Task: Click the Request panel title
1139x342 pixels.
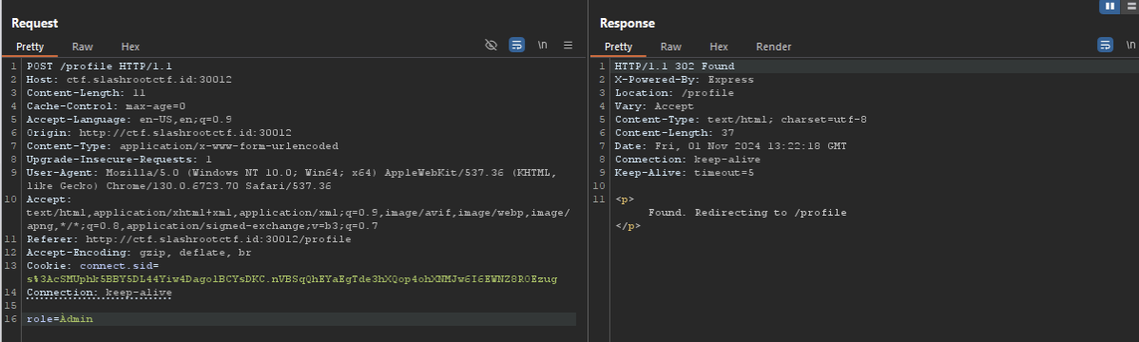Action: tap(35, 23)
